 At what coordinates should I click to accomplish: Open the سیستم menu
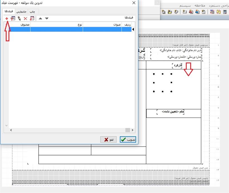click(x=186, y=5)
